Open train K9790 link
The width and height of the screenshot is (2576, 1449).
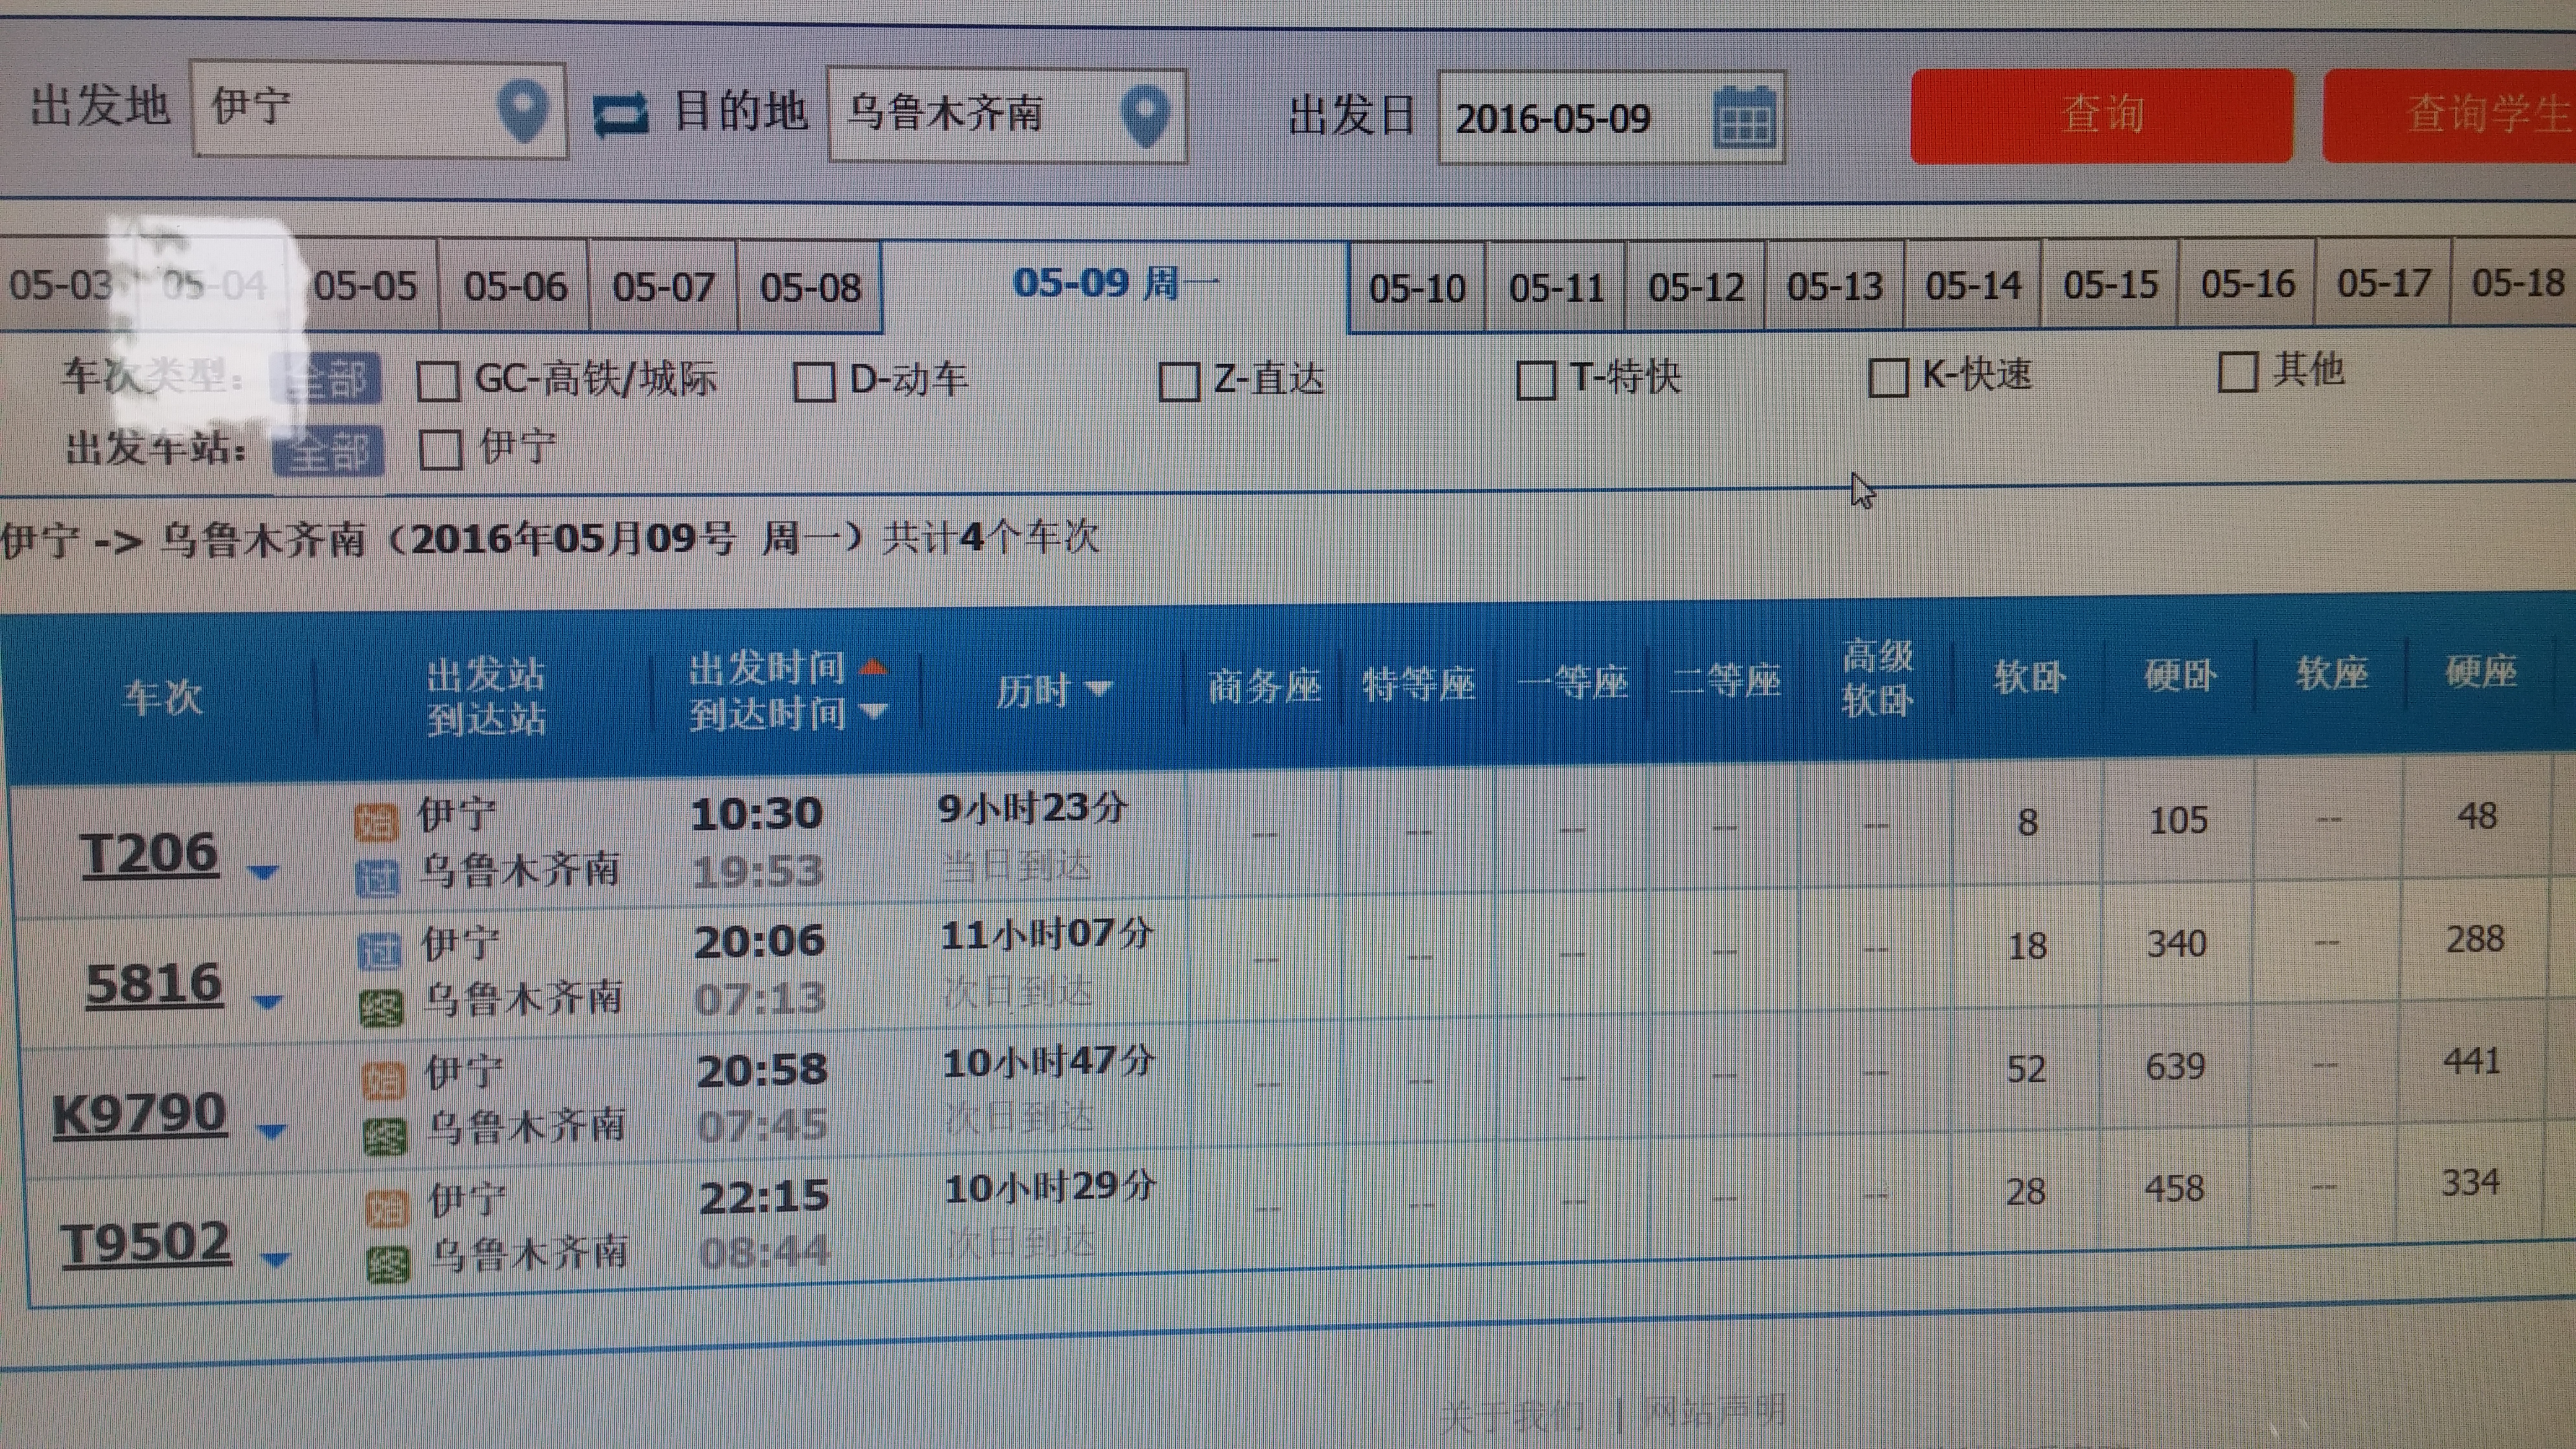(x=139, y=1114)
